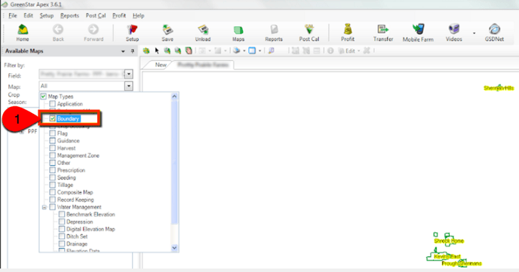Open Mobile Farm icon
Screen dimensions: 519x272
(418, 32)
